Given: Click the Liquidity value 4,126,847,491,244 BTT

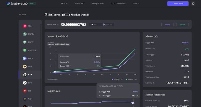Looking at the screenshot, I should (177, 83).
